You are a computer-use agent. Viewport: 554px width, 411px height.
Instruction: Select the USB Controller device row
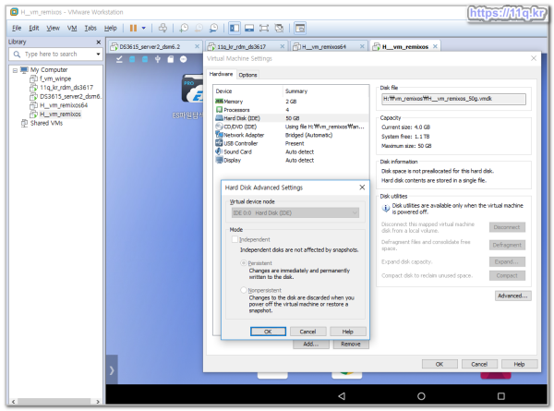point(291,143)
